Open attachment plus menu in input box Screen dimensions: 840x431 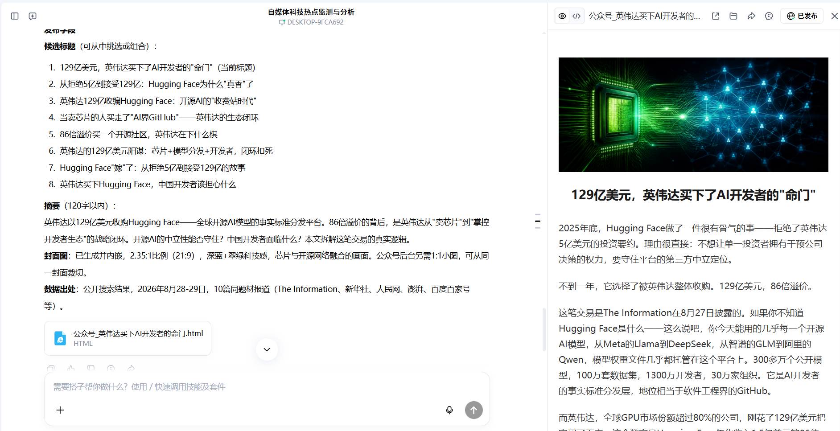60,410
